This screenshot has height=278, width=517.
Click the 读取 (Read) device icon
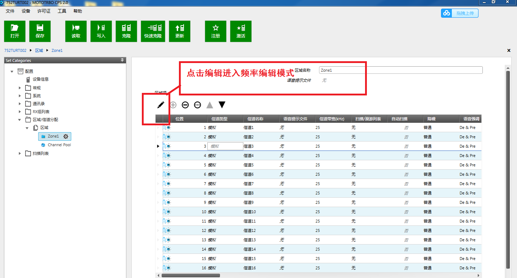click(x=76, y=31)
